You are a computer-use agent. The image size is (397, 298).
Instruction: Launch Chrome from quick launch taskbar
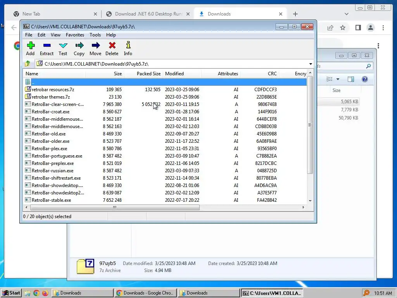click(36, 293)
